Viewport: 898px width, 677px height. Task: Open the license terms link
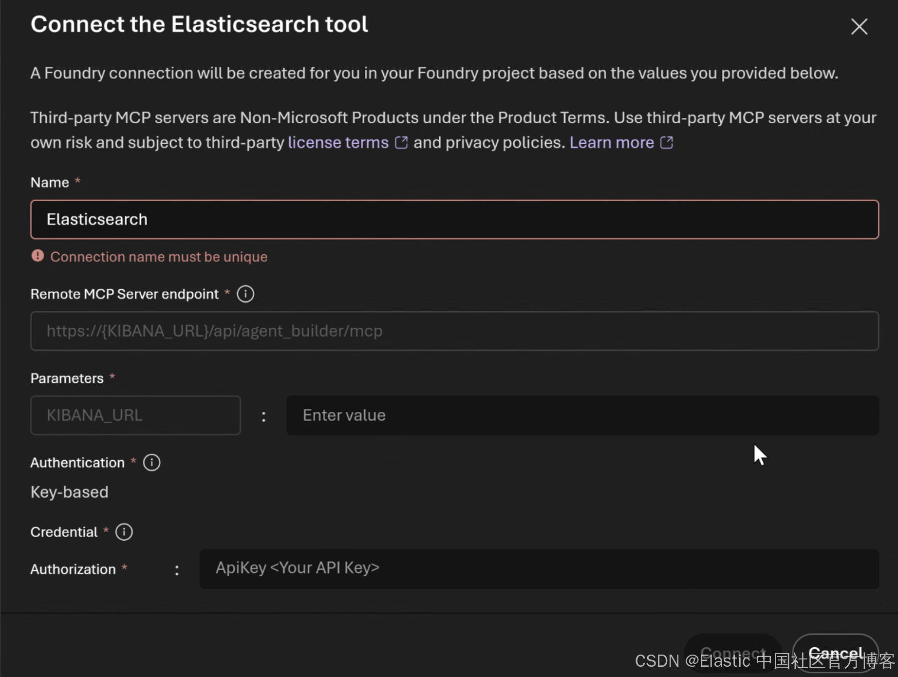338,143
